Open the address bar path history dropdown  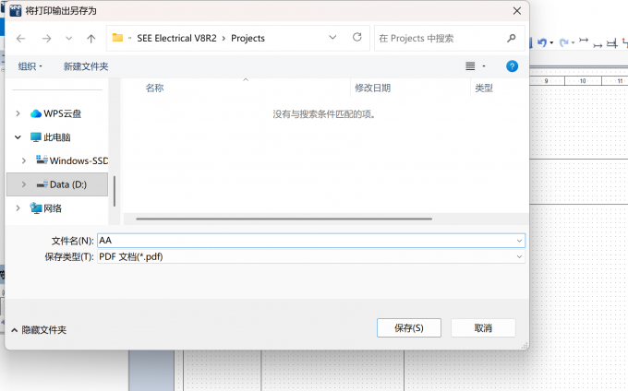click(332, 38)
